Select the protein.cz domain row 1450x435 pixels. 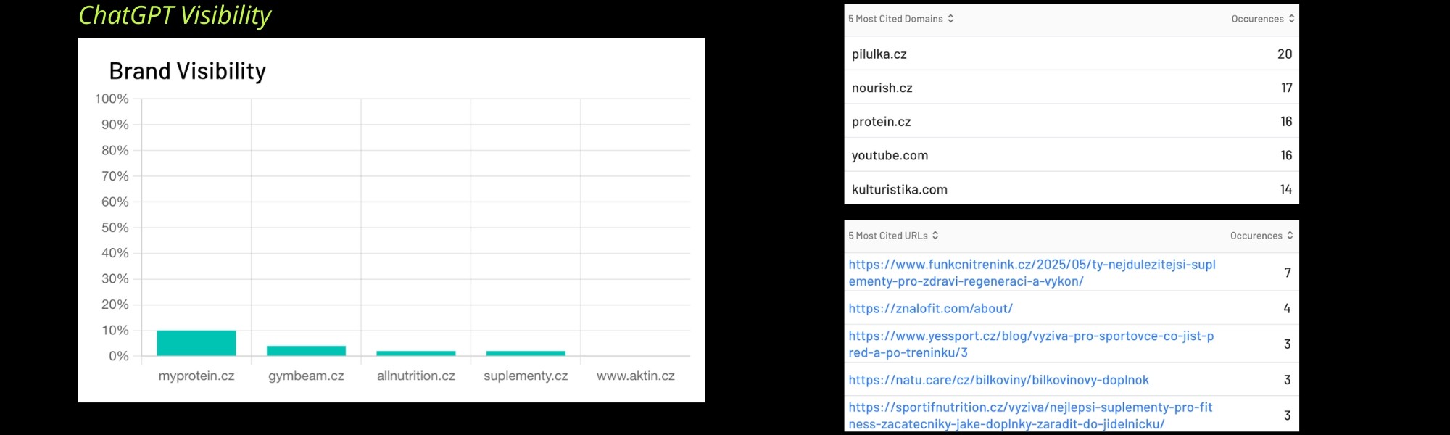coord(1072,122)
